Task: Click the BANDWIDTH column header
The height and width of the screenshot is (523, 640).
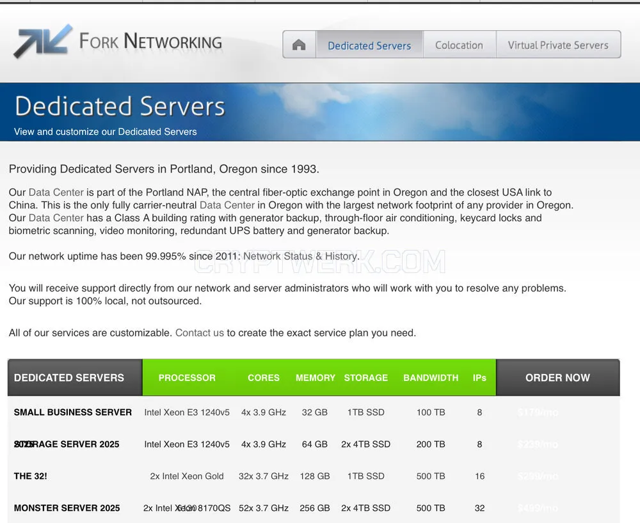Action: click(431, 378)
